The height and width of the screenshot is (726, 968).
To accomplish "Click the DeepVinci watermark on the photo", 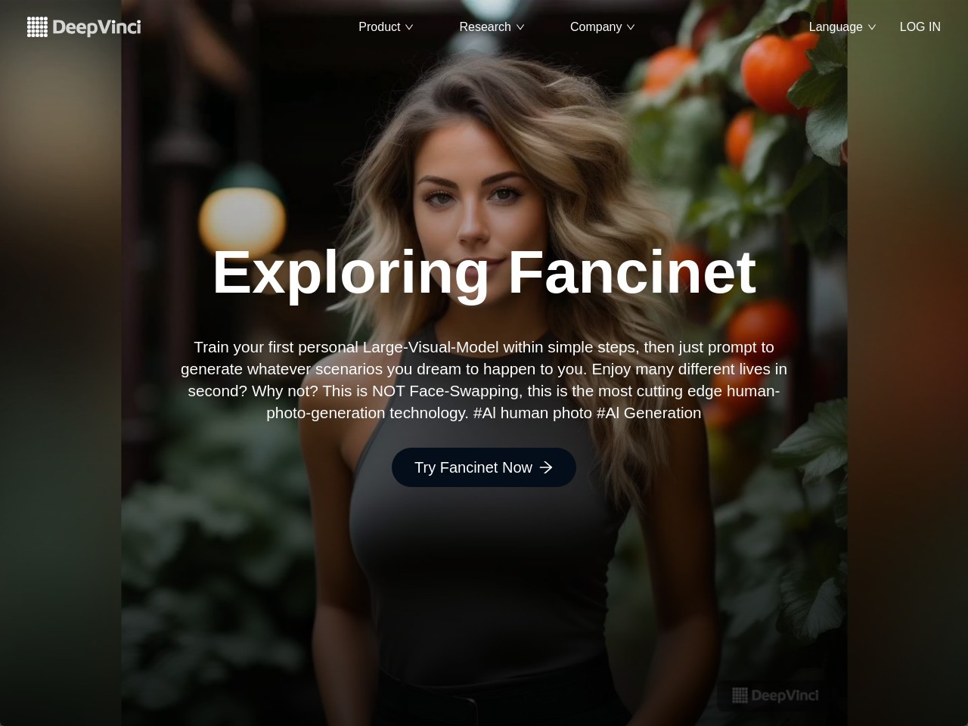I will click(x=775, y=695).
